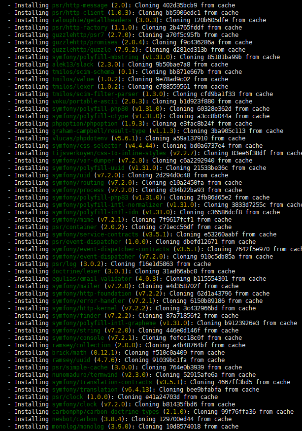Select the symfony/clock package name
302x431 pixels.
click(x=74, y=405)
